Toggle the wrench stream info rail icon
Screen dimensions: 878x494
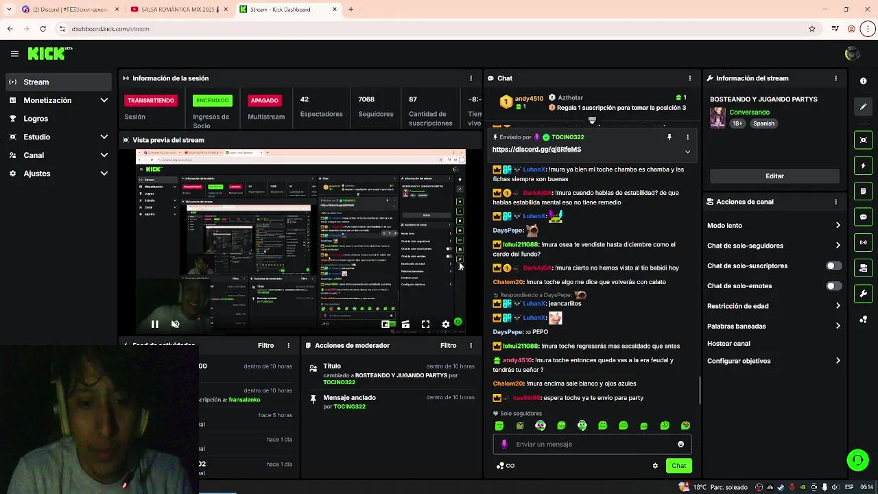tap(863, 294)
